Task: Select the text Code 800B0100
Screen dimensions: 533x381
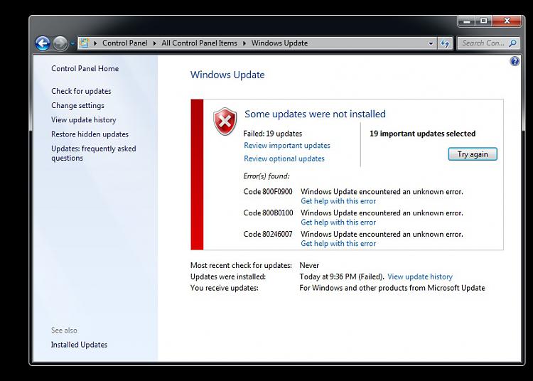Action: coord(268,213)
